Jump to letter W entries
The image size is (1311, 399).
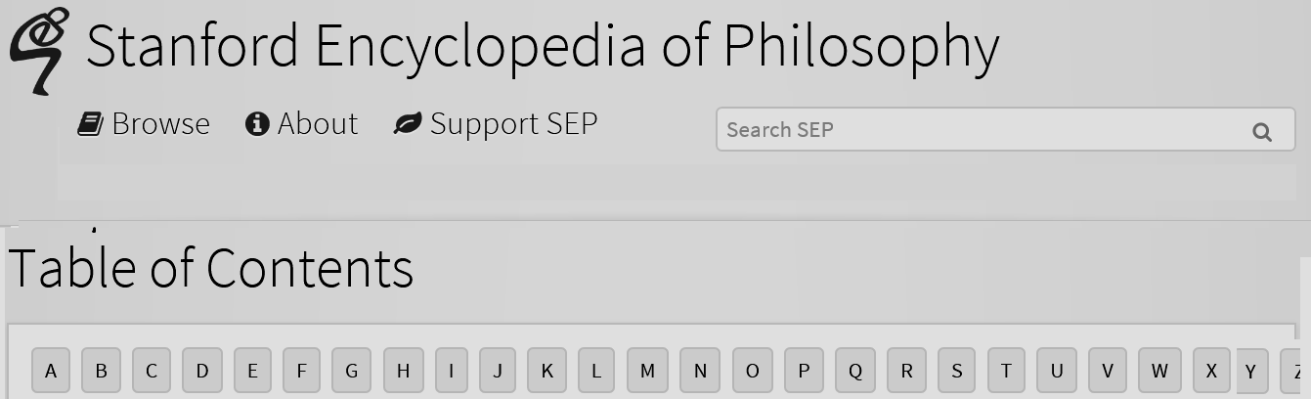tap(1159, 372)
